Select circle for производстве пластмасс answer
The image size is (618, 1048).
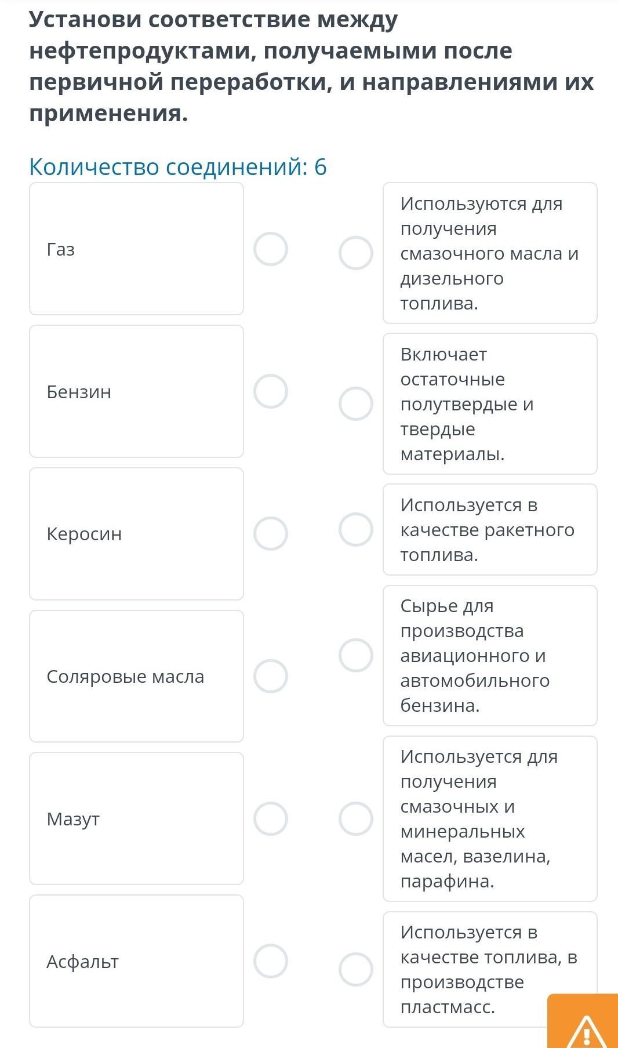tap(355, 969)
